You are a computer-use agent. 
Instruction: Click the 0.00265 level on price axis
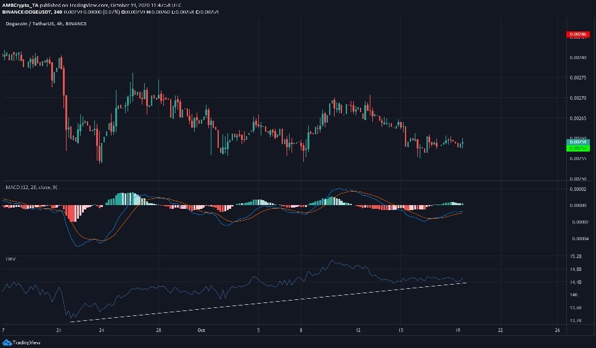click(x=578, y=118)
